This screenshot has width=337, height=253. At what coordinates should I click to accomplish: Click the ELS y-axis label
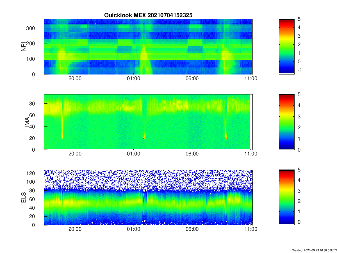pos(24,197)
